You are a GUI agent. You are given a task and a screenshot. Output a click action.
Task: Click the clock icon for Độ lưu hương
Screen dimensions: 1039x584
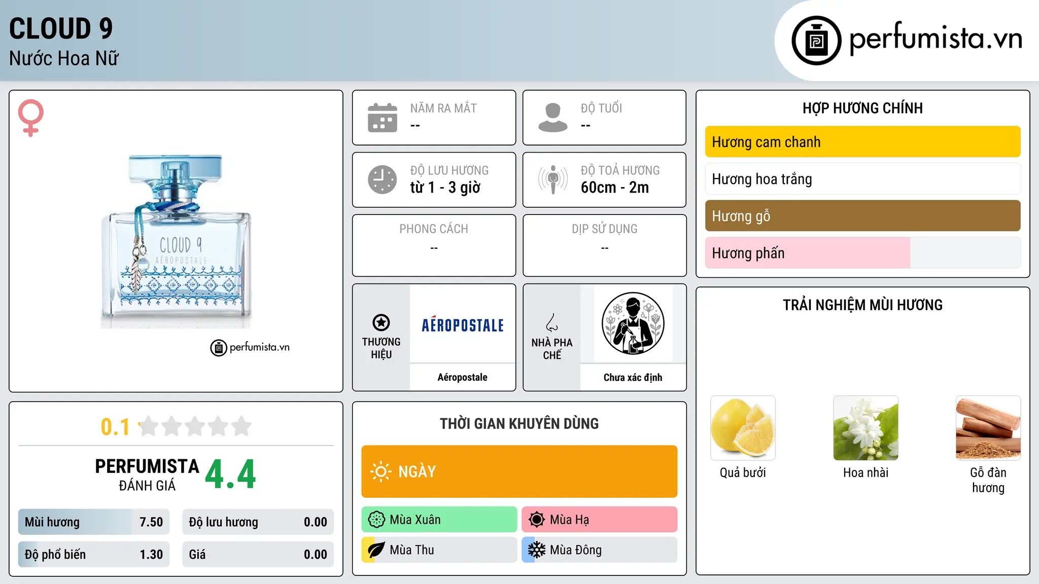tap(383, 179)
